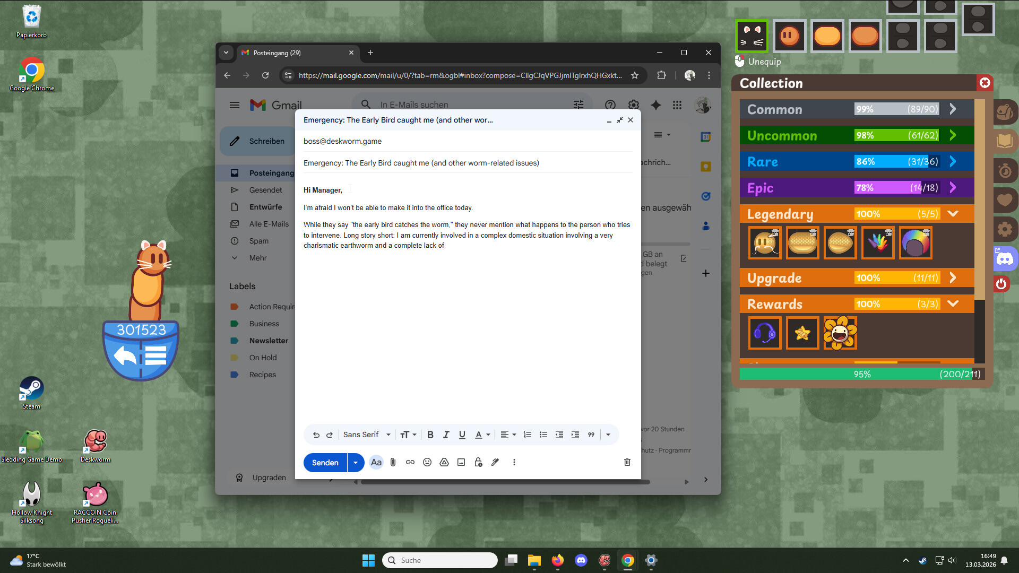This screenshot has height=573, width=1019.
Task: Quit the game via the red power icon
Action: (x=1001, y=284)
